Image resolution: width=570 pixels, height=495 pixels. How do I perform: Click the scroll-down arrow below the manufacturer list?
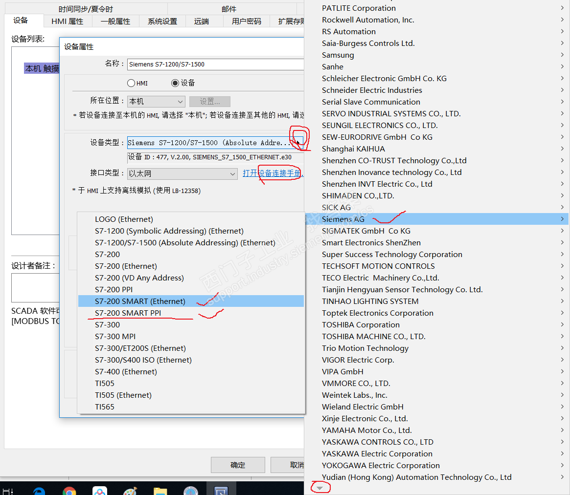pyautogui.click(x=319, y=488)
